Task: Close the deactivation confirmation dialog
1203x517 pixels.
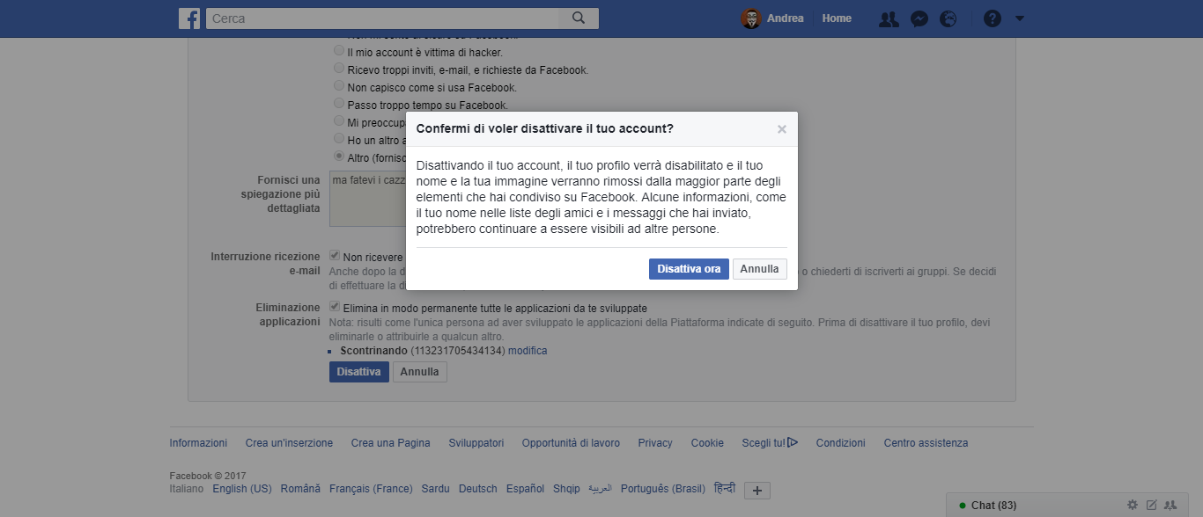Action: [781, 129]
